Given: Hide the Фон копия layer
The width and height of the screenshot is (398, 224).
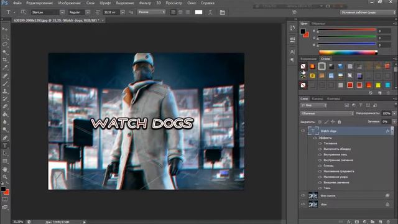Looking at the screenshot, I should [x=303, y=195].
